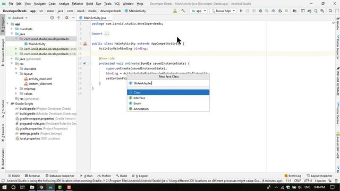Open the SDK Manager icon
The height and width of the screenshot is (191, 340).
pyautogui.click(x=322, y=11)
